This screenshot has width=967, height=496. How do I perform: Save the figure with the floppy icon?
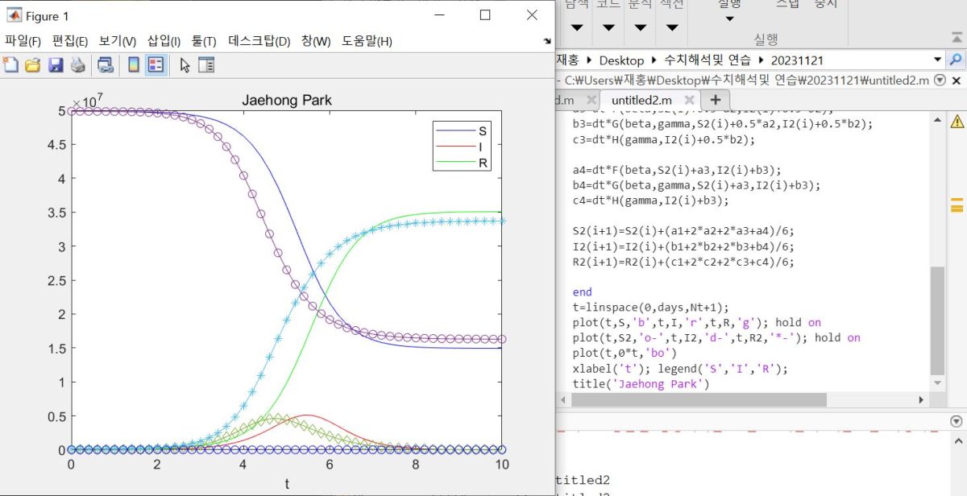(56, 65)
